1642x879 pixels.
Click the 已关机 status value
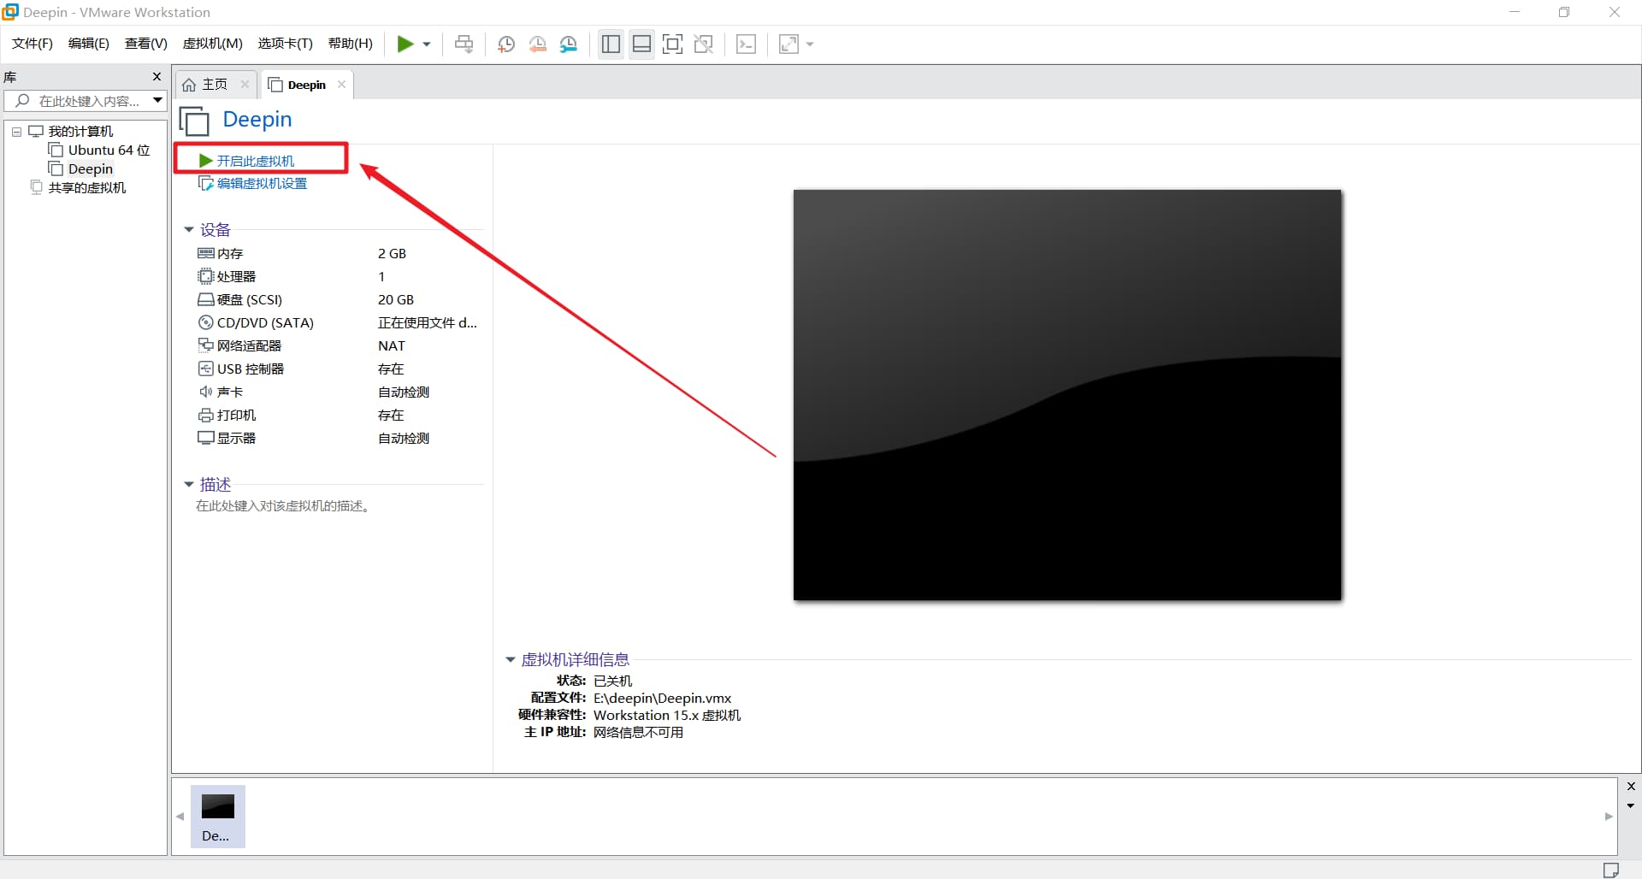pyautogui.click(x=613, y=681)
